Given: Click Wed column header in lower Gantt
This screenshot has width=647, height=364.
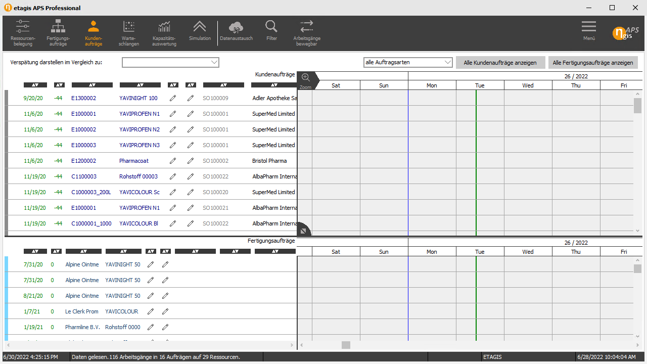Looking at the screenshot, I should coord(528,252).
